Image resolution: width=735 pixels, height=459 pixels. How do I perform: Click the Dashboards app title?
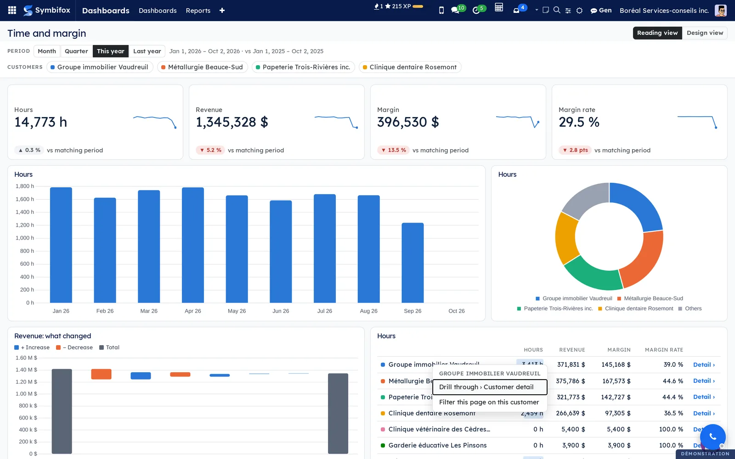coord(106,11)
